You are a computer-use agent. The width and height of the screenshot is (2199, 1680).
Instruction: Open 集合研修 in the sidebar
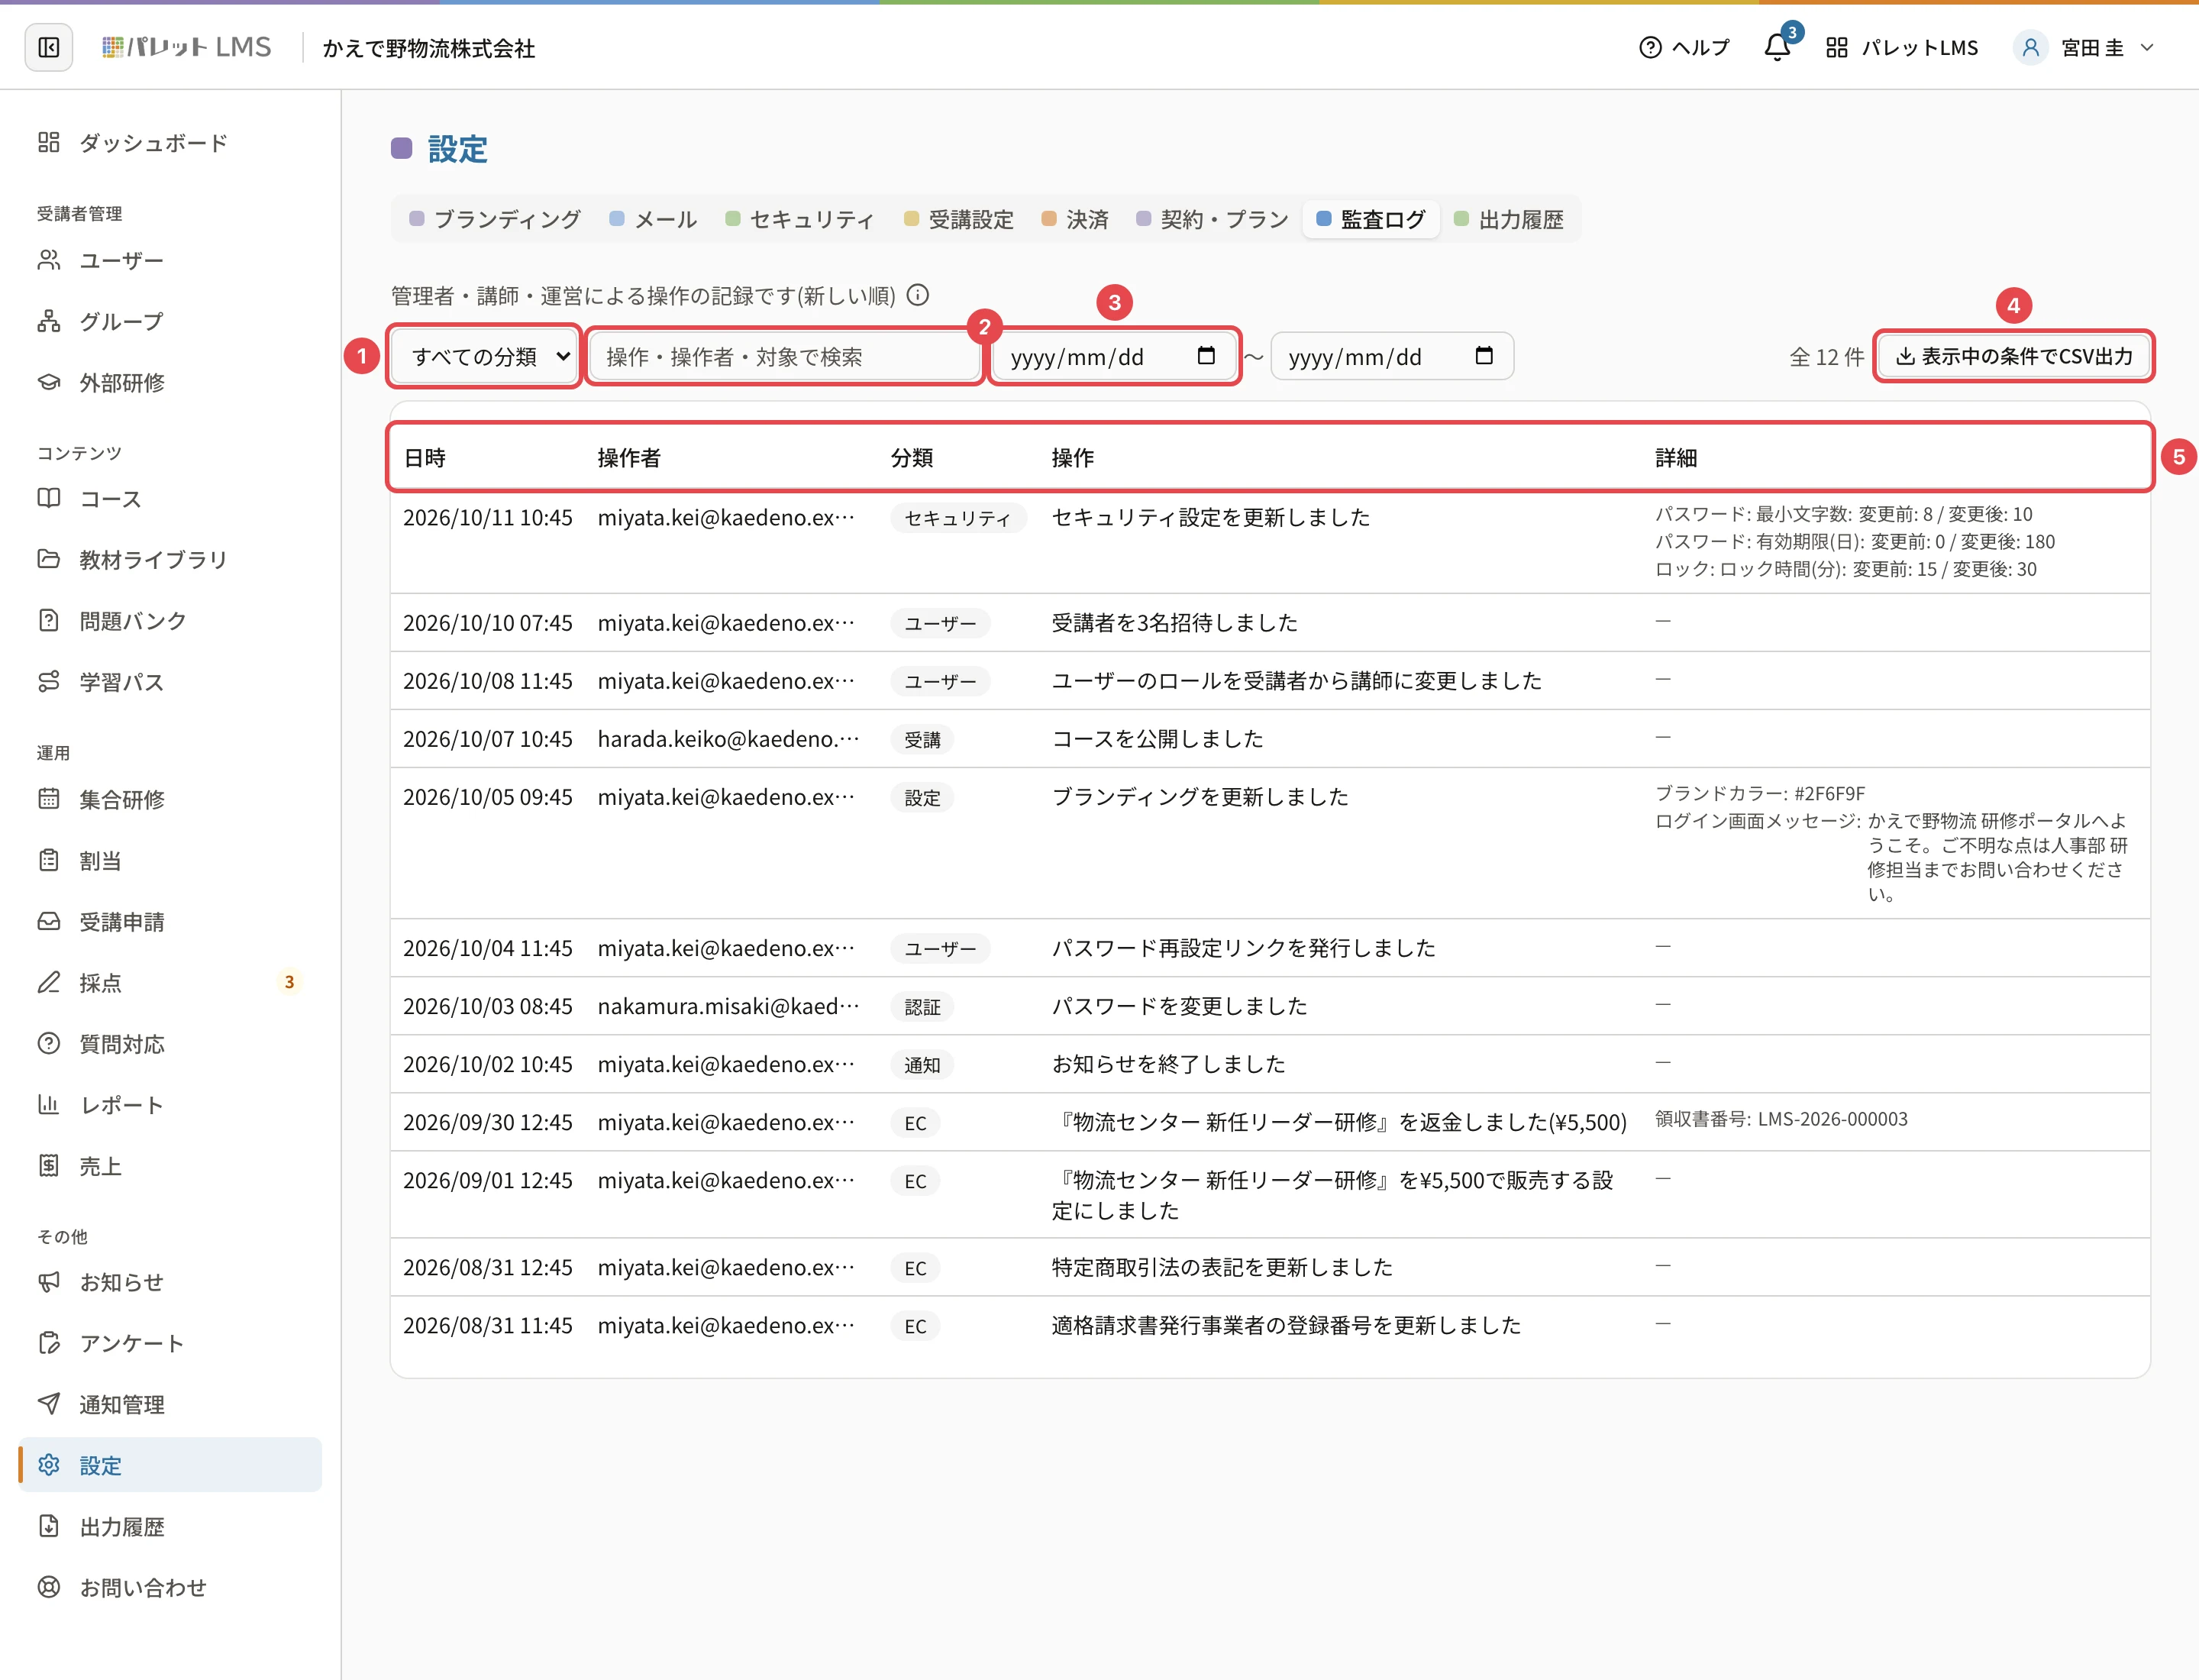coord(170,799)
